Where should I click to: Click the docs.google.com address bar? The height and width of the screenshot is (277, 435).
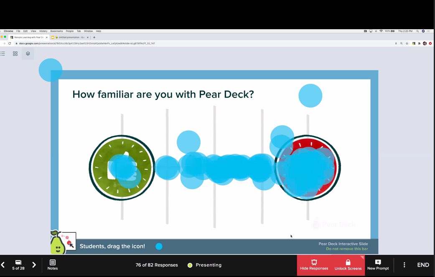(205, 43)
